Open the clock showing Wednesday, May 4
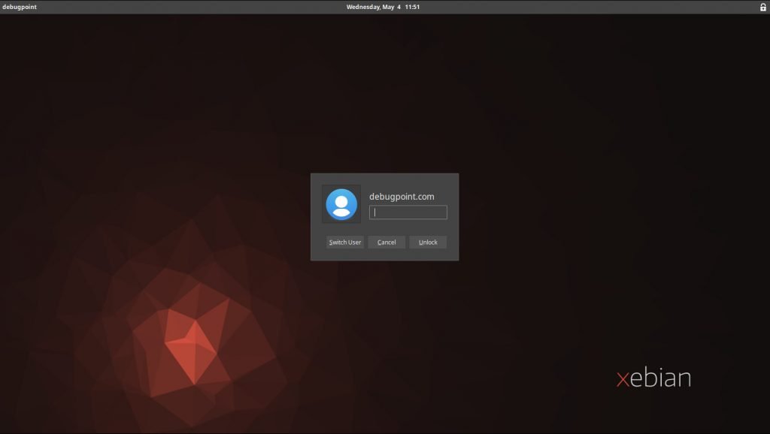 (383, 6)
